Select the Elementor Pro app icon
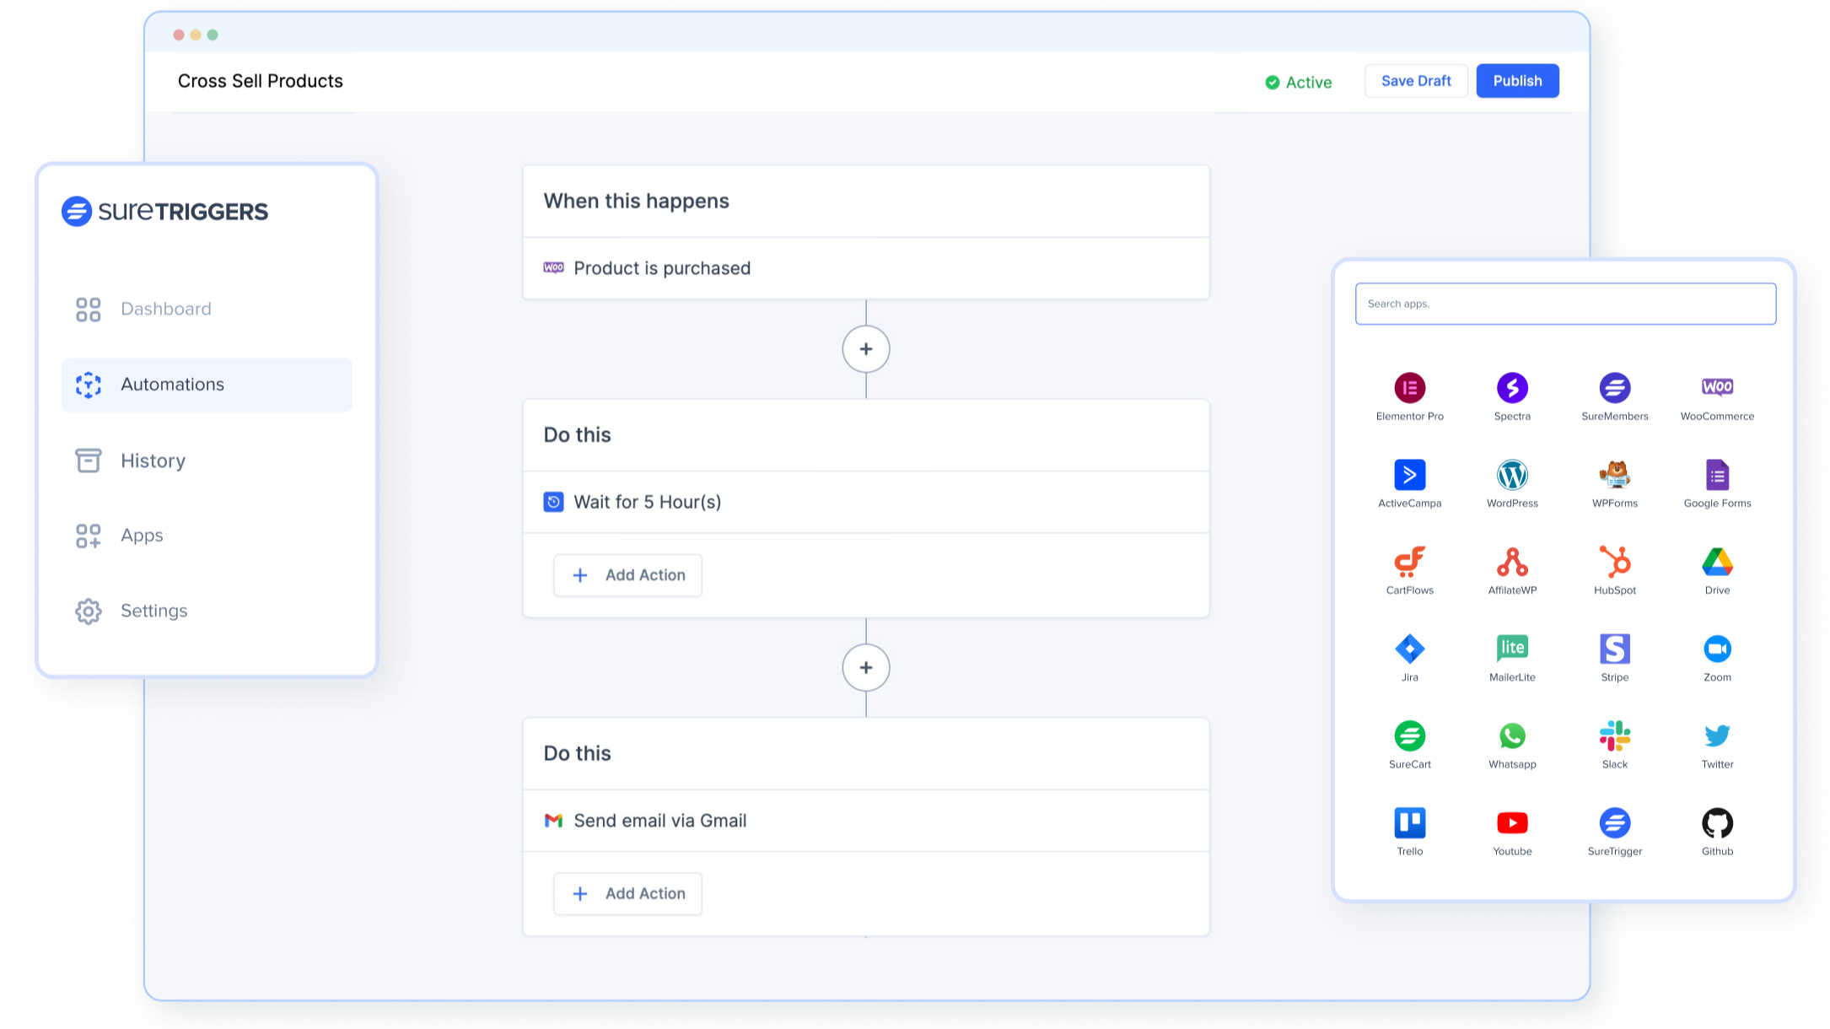 click(1409, 388)
